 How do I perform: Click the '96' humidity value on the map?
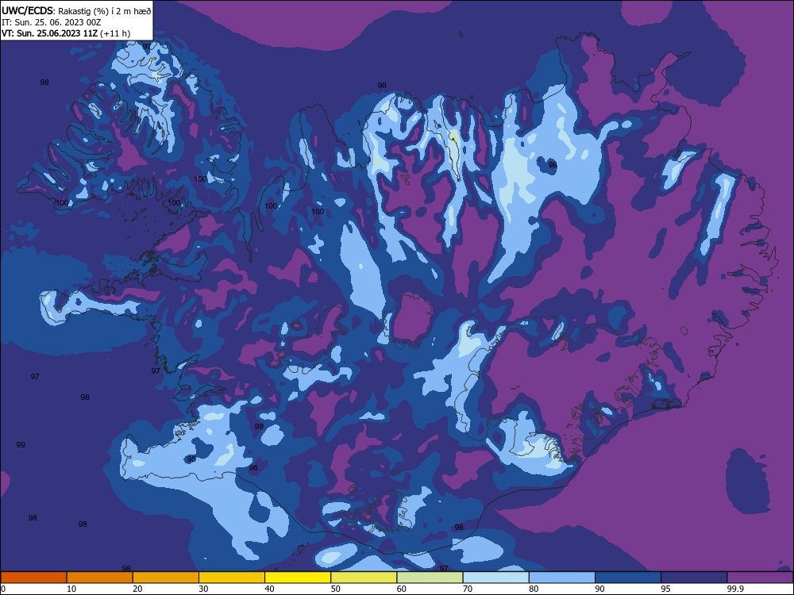253,468
